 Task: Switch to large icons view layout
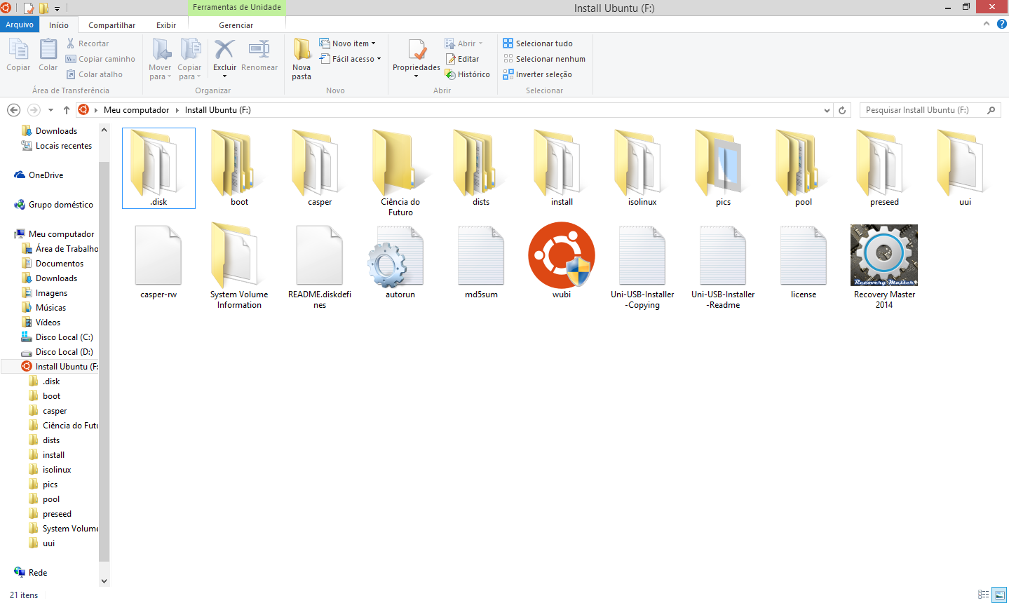[999, 595]
